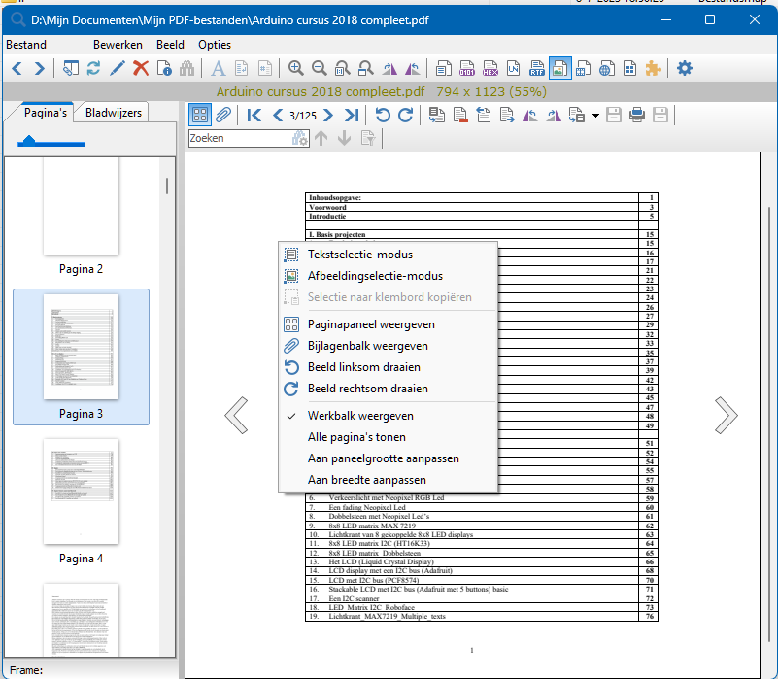Click the zoom out magnifier
Image resolution: width=778 pixels, height=679 pixels.
[320, 69]
